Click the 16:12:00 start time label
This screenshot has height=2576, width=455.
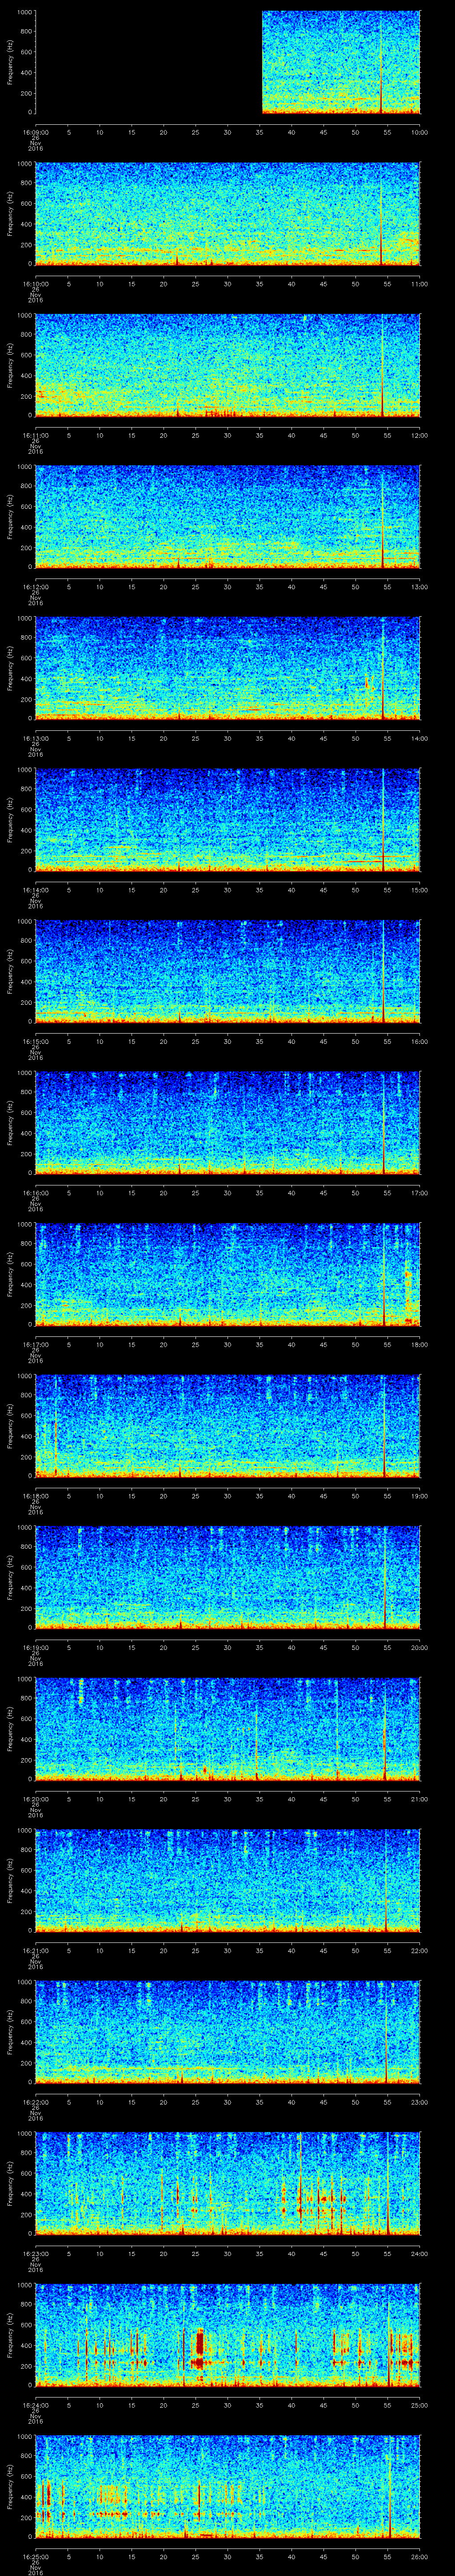click(x=35, y=587)
